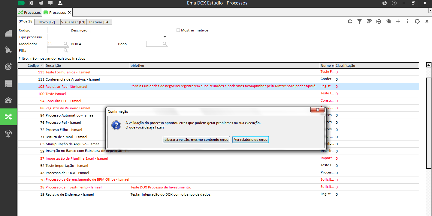Close the panel with the toolbar x
Viewport: 432px width, 216px height.
[x=427, y=21]
